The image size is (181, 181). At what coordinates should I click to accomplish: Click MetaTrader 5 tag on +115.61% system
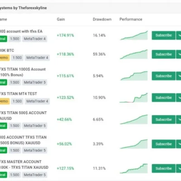(x=35, y=82)
